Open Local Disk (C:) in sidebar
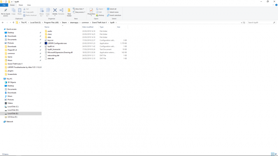The image size is (278, 156). (x=13, y=106)
